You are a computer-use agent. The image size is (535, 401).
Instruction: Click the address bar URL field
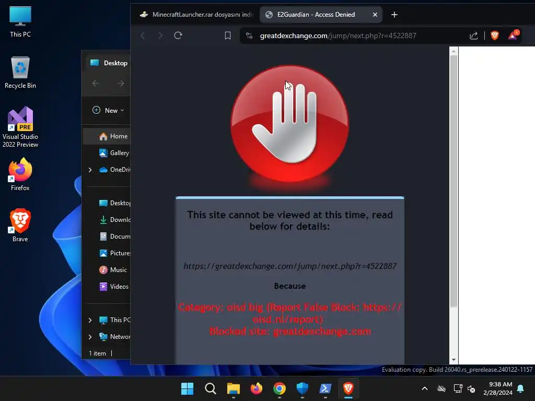click(355, 36)
